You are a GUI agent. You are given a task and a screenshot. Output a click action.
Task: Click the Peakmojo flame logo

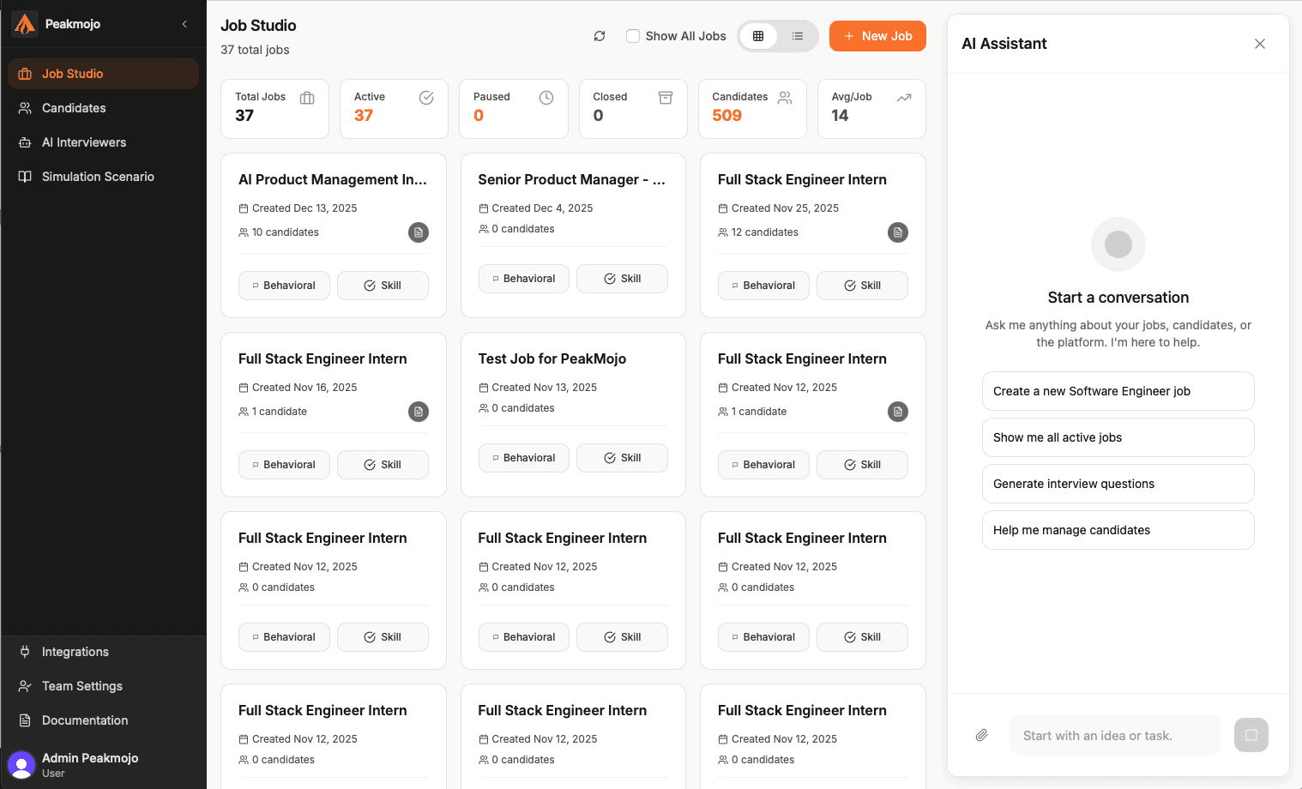24,24
